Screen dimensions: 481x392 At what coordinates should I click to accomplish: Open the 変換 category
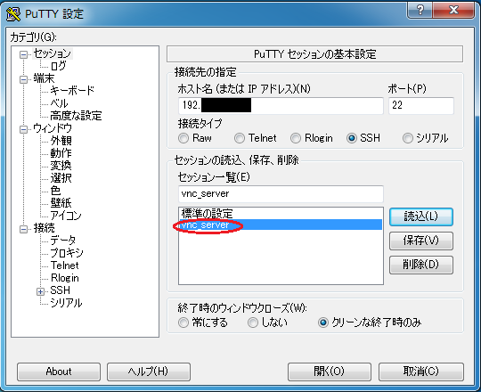(61, 166)
